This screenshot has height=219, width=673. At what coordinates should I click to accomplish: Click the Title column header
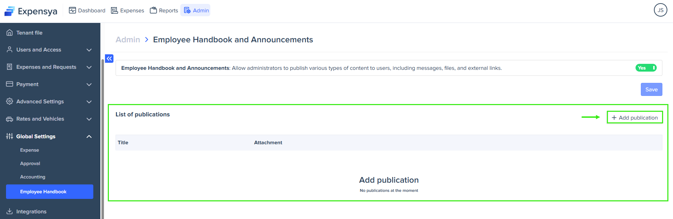[x=123, y=142]
